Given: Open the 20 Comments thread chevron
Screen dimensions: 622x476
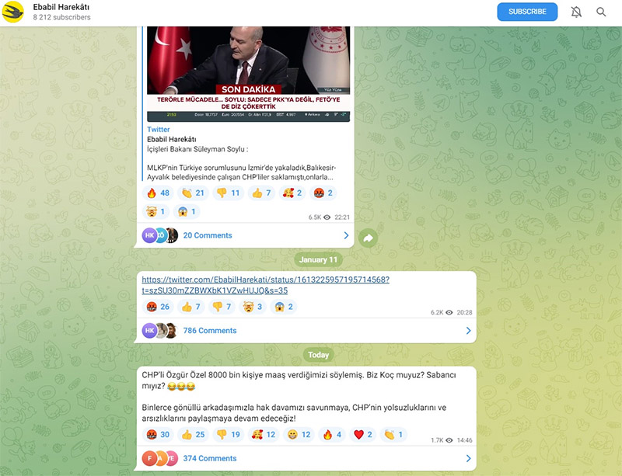Looking at the screenshot, I should 346,235.
